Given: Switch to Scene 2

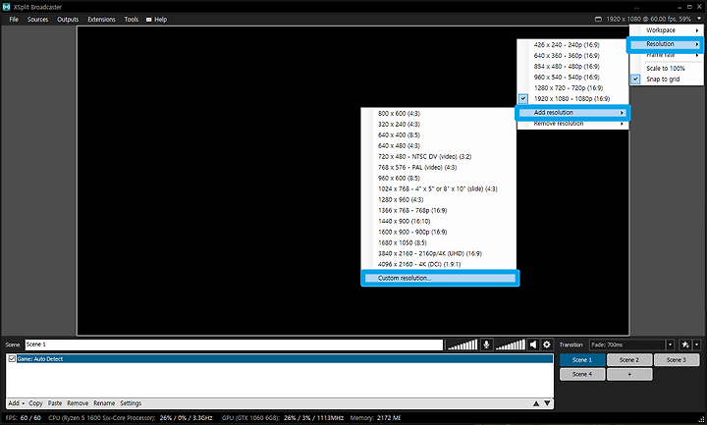Looking at the screenshot, I should tap(629, 359).
